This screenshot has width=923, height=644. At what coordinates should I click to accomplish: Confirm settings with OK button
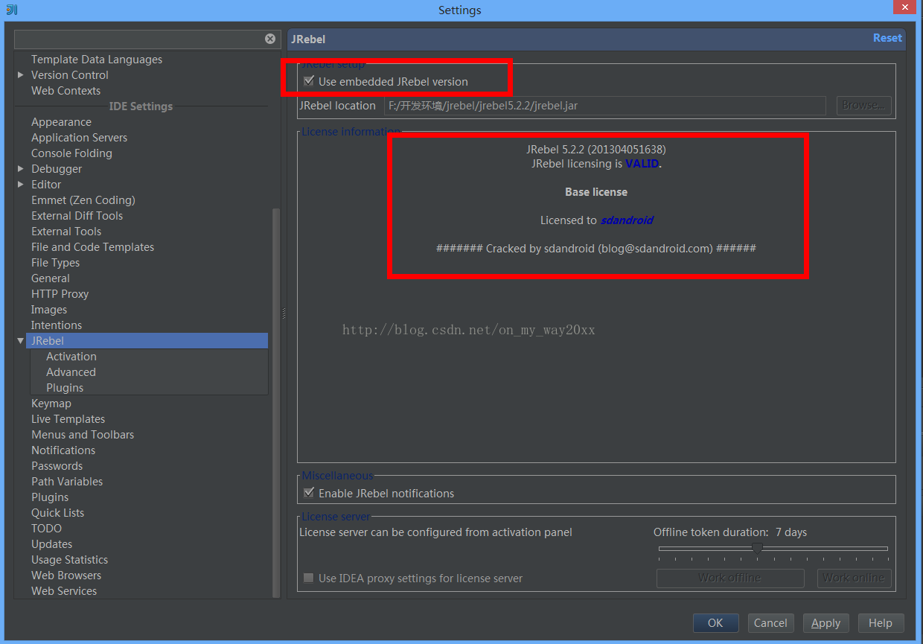pyautogui.click(x=715, y=623)
